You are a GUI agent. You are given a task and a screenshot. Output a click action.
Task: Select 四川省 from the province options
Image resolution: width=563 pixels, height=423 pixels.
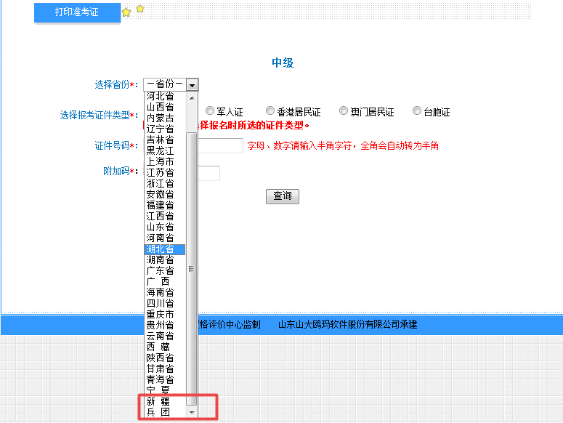click(x=160, y=304)
